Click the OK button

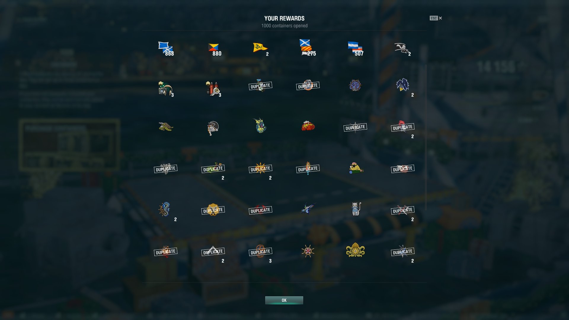pyautogui.click(x=284, y=300)
